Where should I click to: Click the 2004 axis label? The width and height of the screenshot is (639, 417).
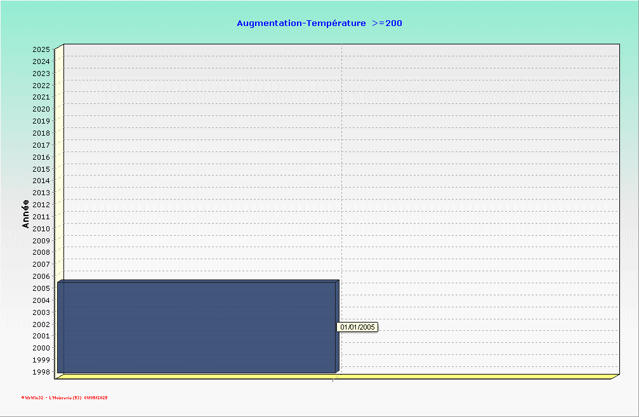point(41,300)
